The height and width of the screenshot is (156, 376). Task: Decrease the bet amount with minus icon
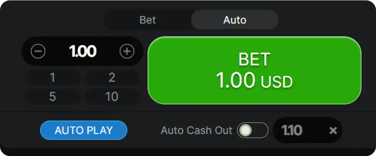[x=38, y=52]
